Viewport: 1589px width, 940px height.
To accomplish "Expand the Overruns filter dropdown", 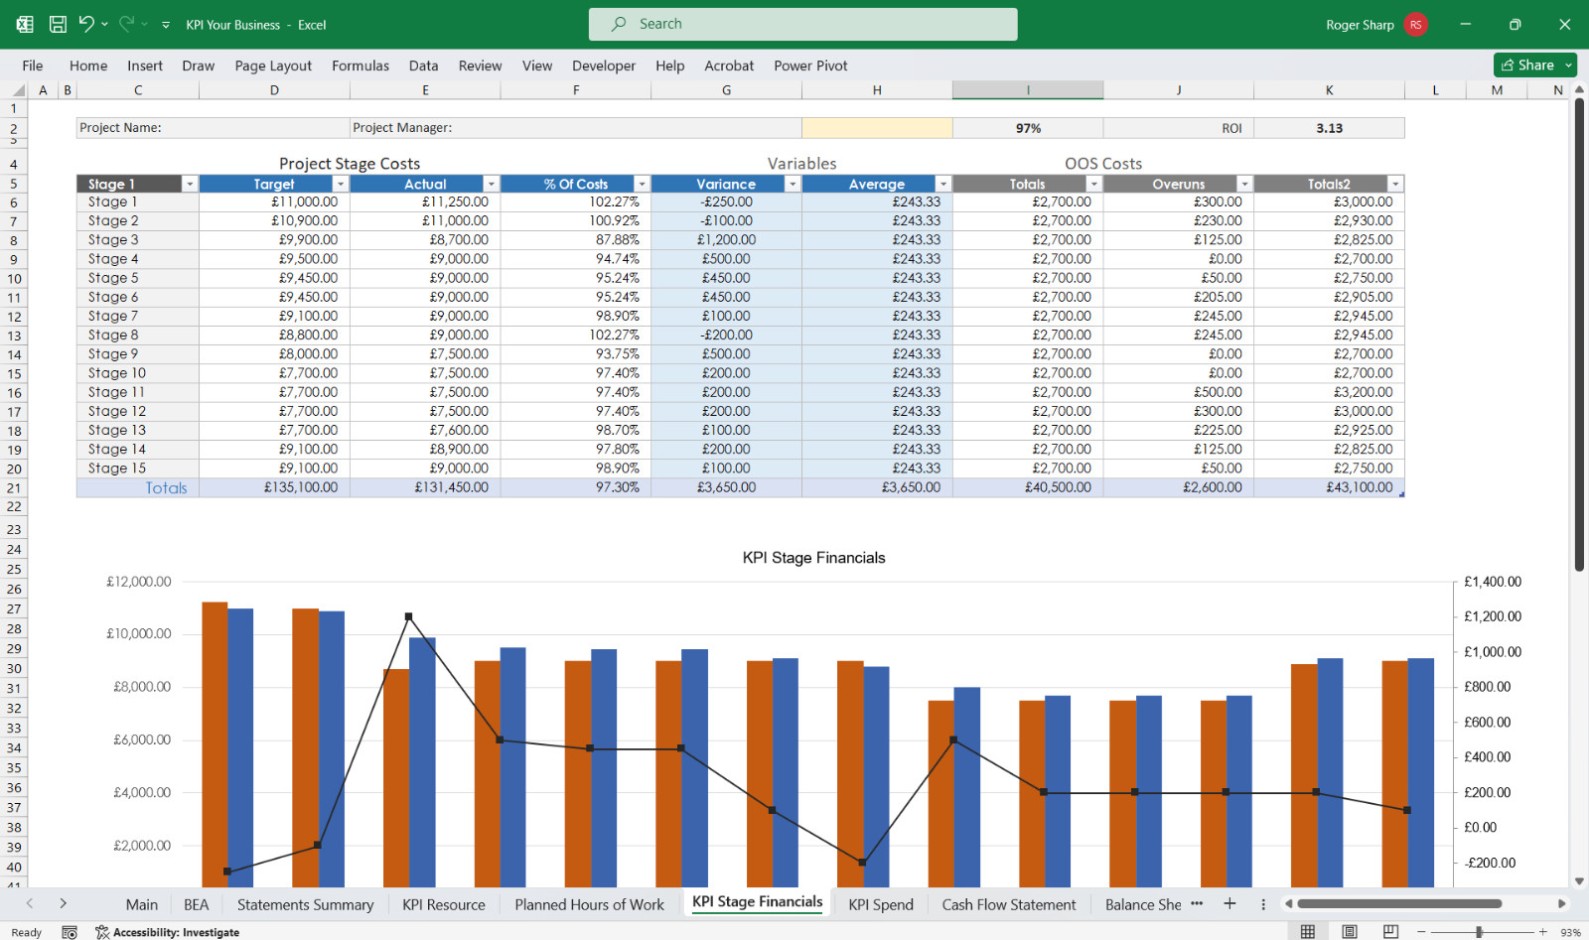I will point(1244,185).
